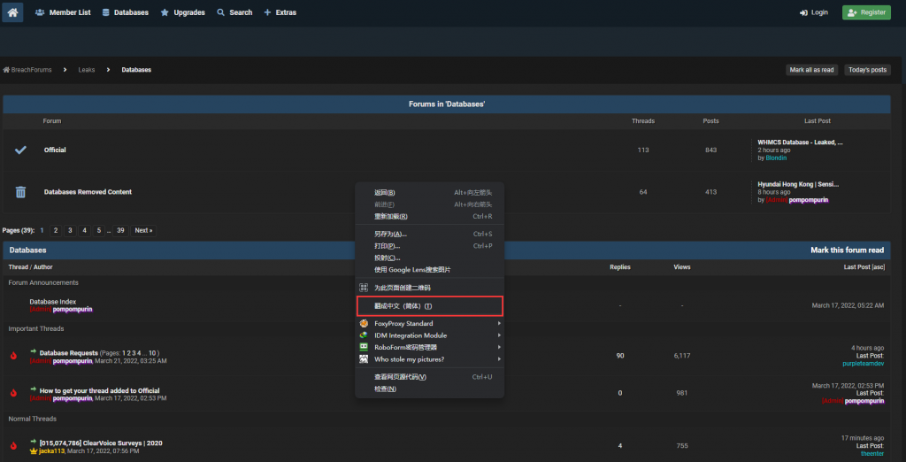Select 另存为(A)... from the context menu
The image size is (906, 462).
[429, 235]
